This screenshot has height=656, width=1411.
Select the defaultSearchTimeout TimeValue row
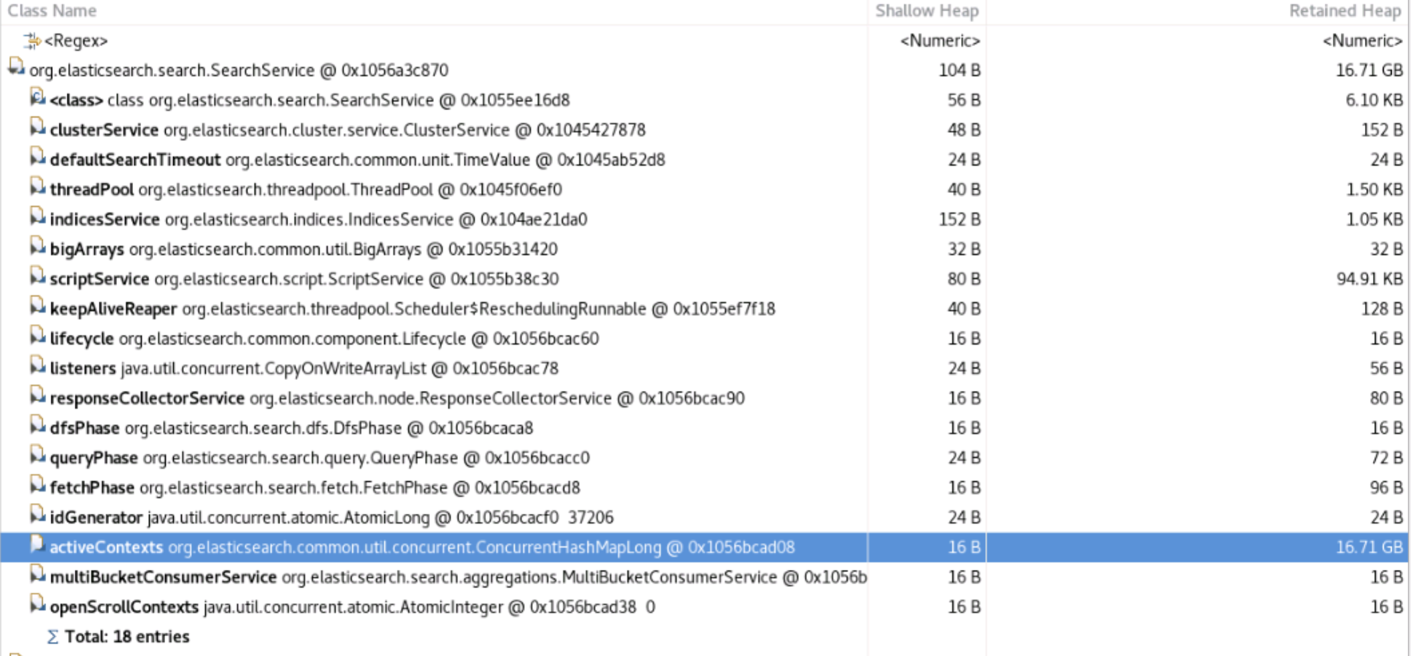705,160
